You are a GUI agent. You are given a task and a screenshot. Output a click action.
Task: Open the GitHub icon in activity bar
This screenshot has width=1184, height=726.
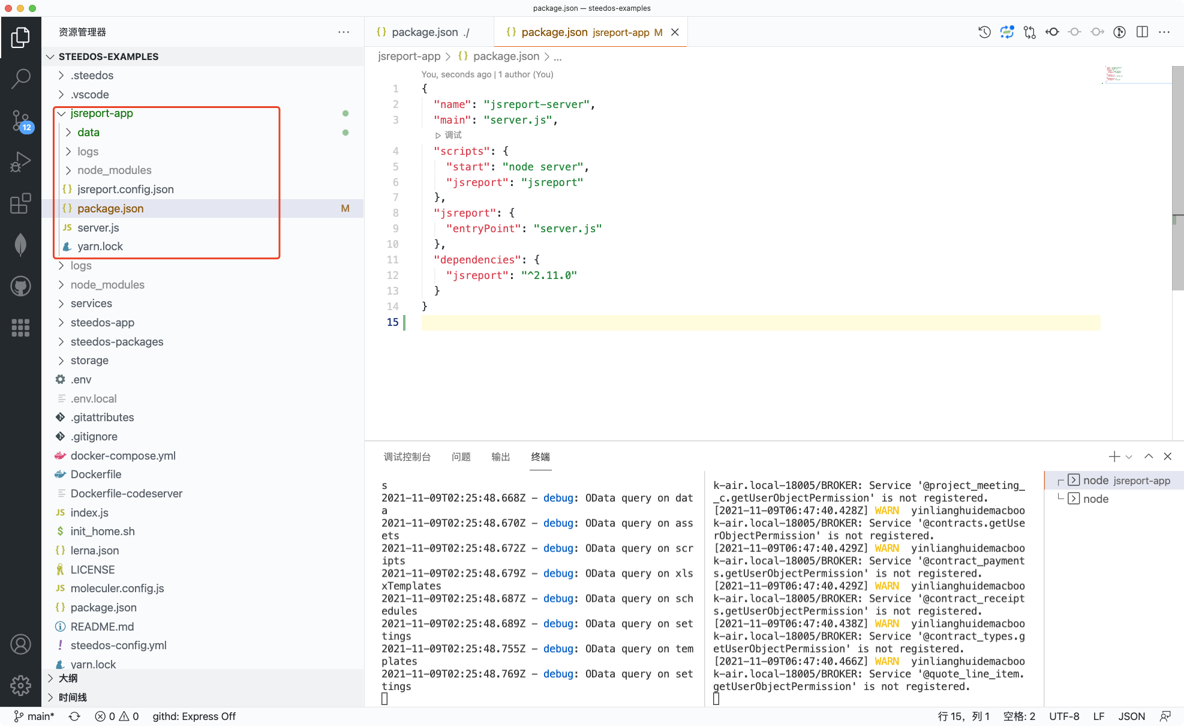pyautogui.click(x=20, y=286)
